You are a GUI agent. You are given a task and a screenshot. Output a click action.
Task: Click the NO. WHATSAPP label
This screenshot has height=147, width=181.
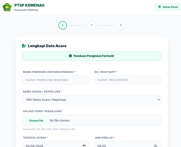[105, 72]
